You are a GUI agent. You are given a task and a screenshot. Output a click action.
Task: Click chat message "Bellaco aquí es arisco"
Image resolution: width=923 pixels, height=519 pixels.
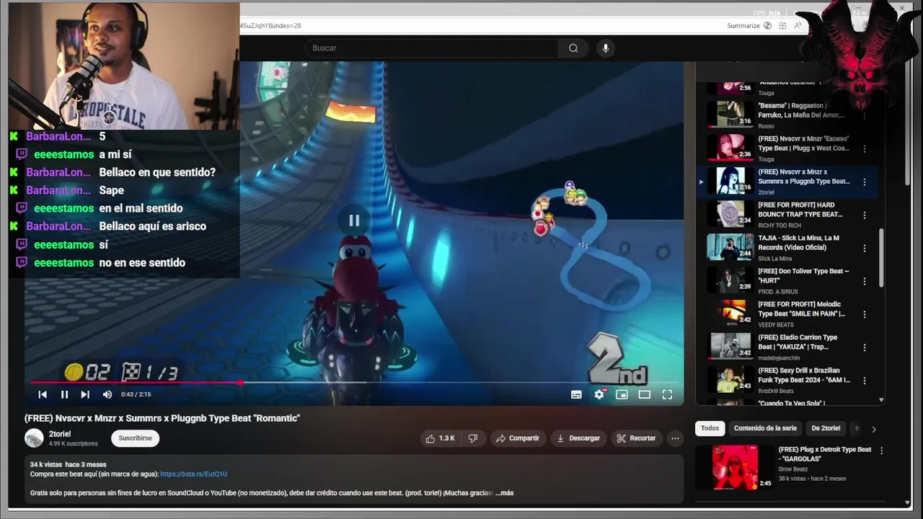(x=152, y=226)
